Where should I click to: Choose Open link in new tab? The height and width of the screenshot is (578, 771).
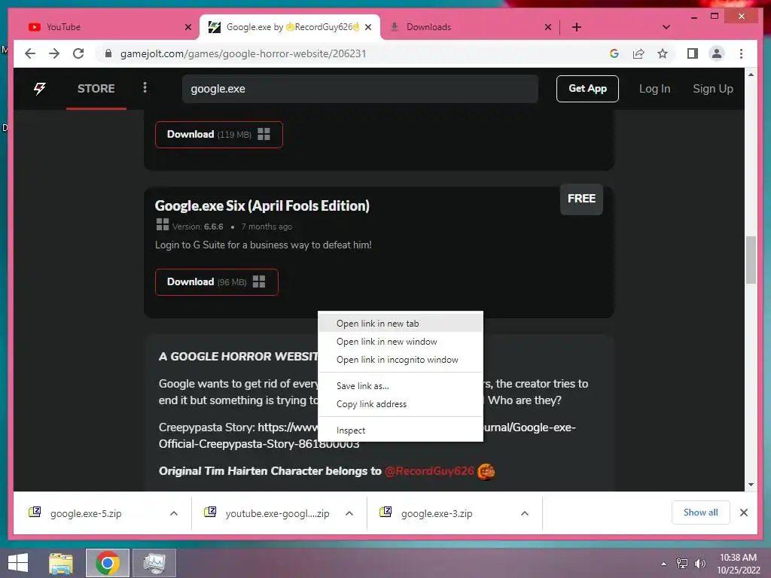click(x=401, y=324)
